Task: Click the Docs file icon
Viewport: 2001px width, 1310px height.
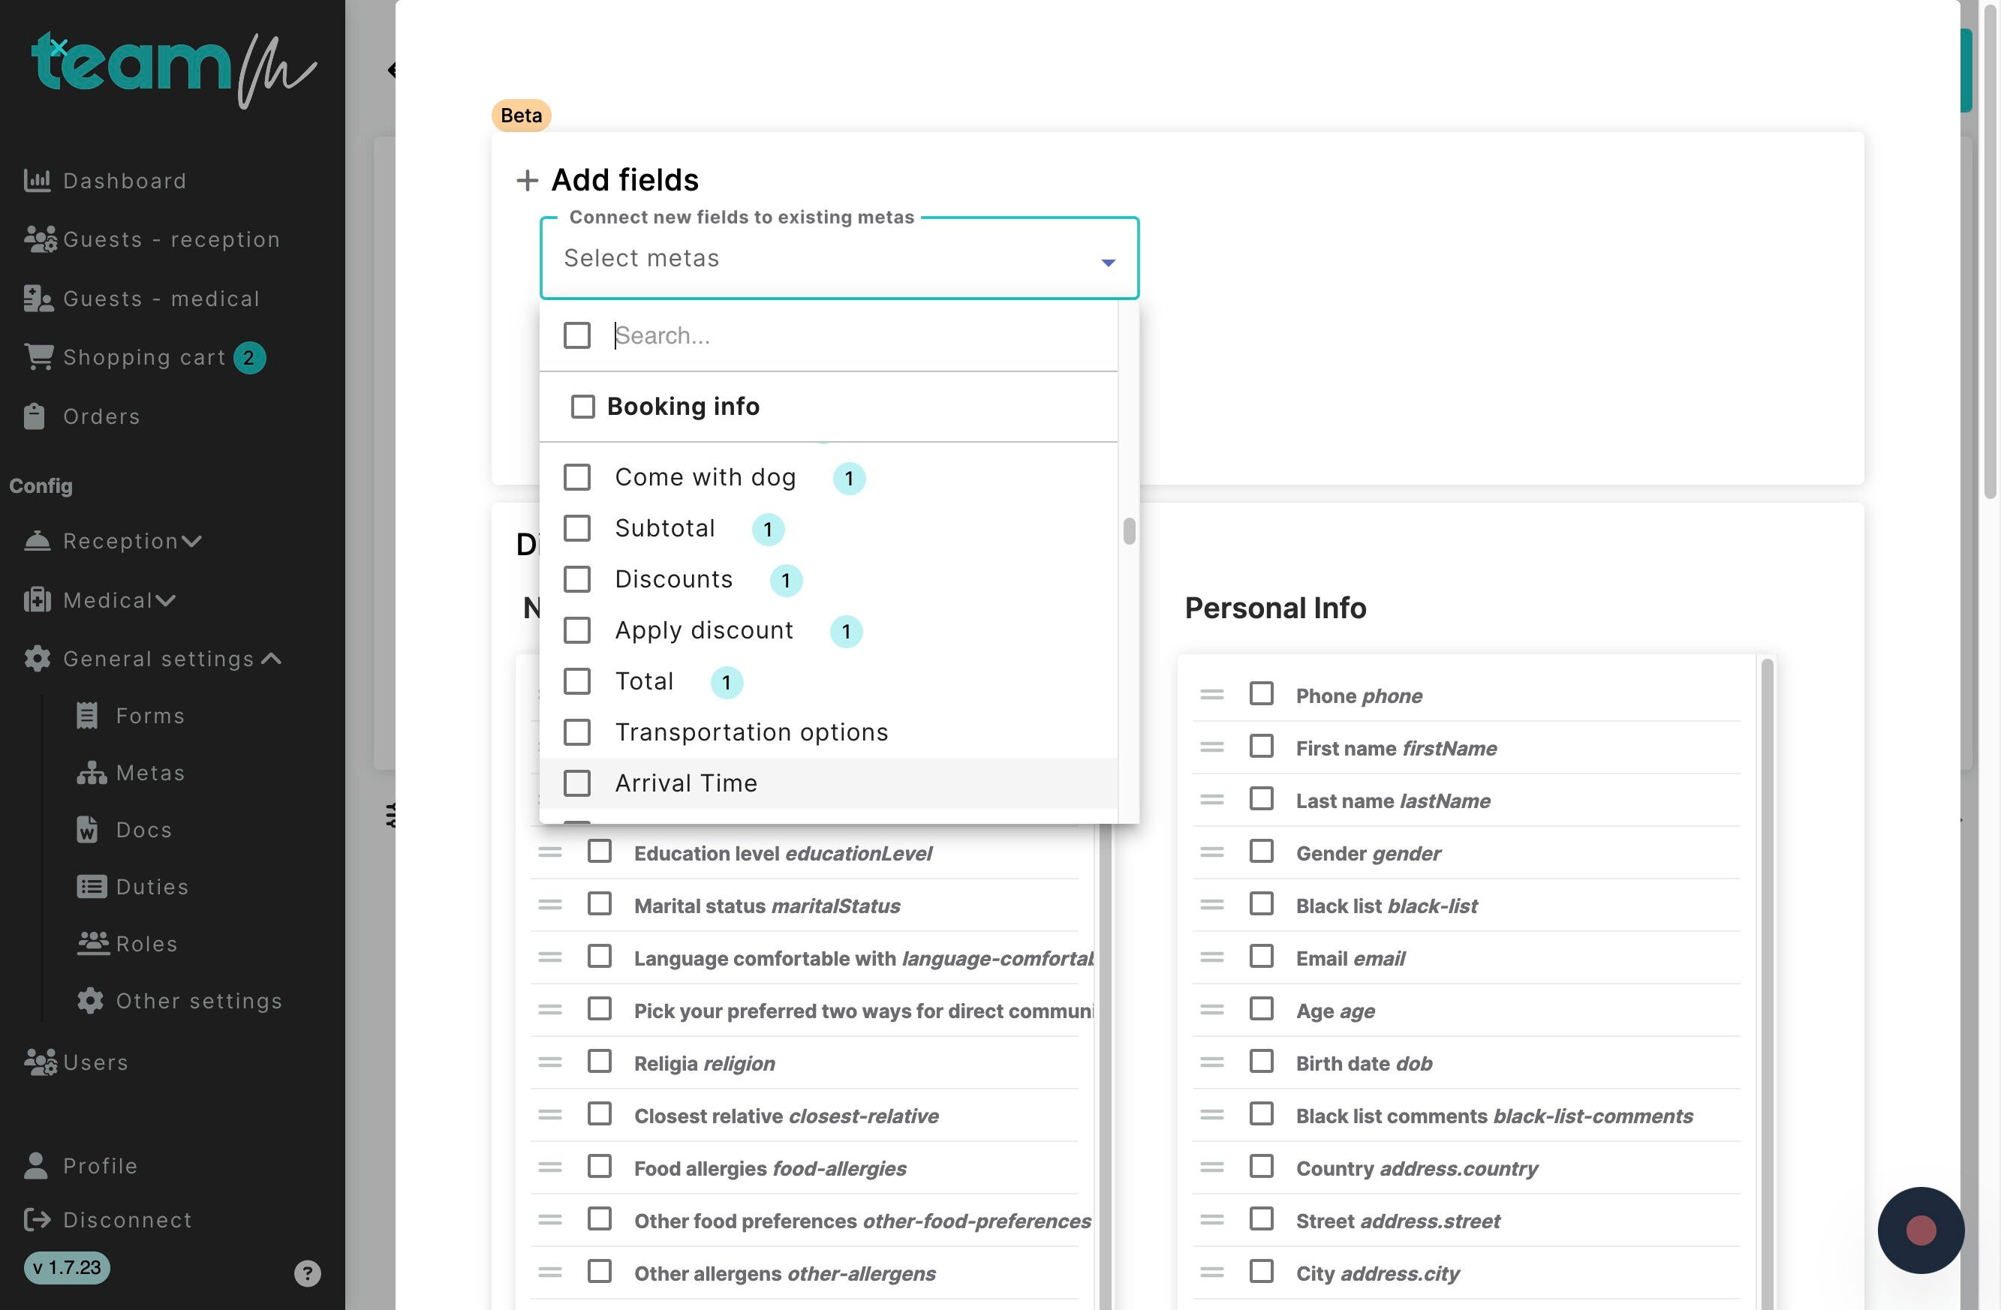Action: click(x=87, y=831)
